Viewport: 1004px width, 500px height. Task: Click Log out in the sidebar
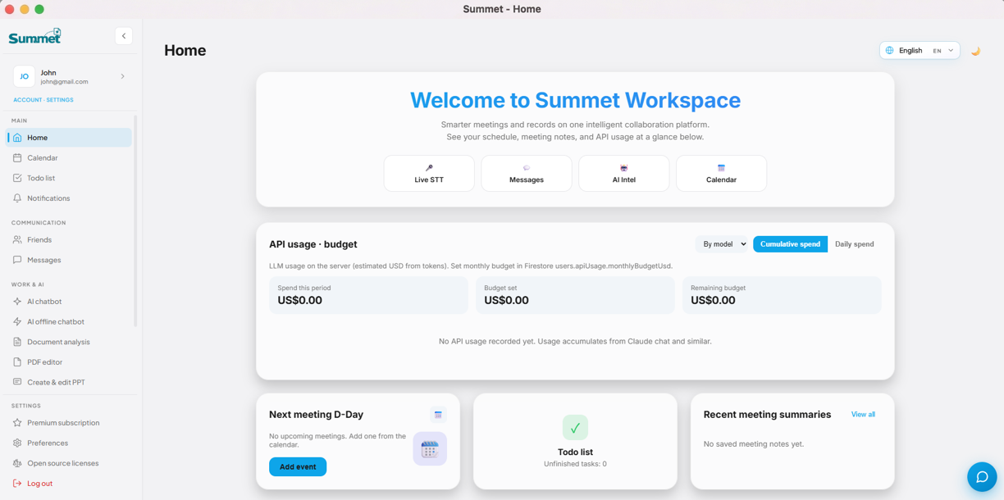(x=69, y=484)
